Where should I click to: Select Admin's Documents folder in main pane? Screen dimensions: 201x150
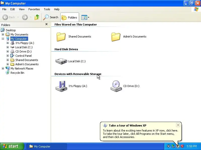click(116, 37)
